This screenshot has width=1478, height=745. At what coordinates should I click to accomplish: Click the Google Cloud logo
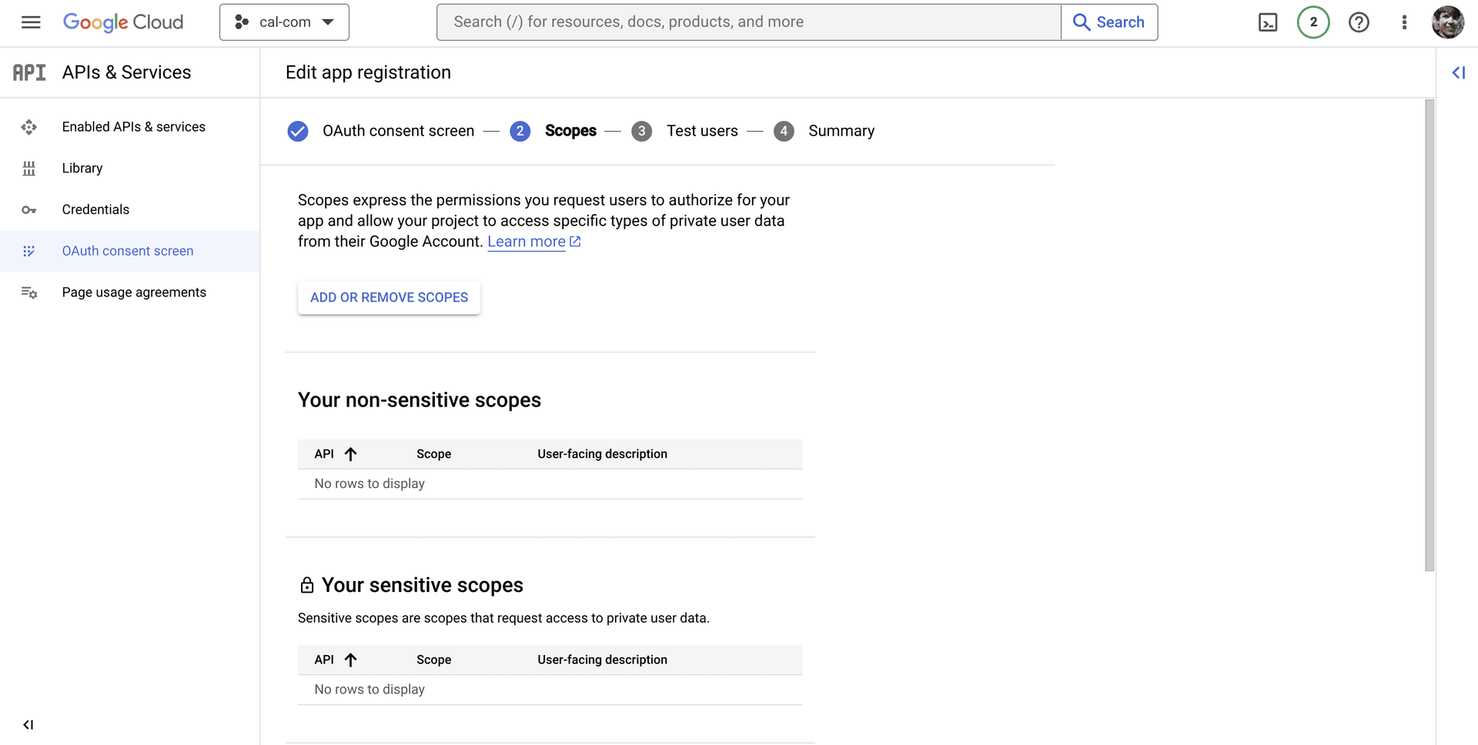pyautogui.click(x=123, y=22)
